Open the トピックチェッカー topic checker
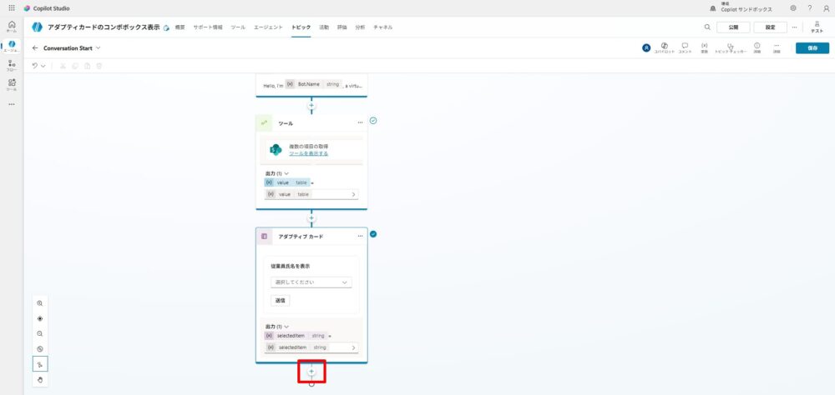 click(x=731, y=47)
